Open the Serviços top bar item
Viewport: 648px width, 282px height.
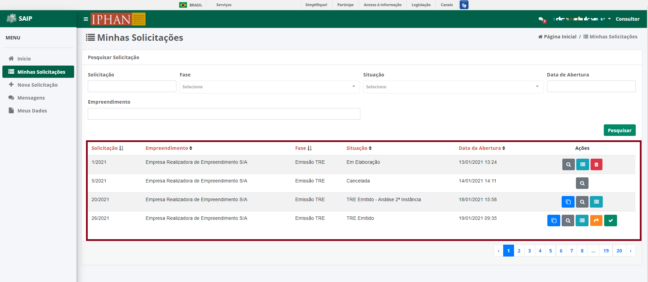(x=224, y=5)
